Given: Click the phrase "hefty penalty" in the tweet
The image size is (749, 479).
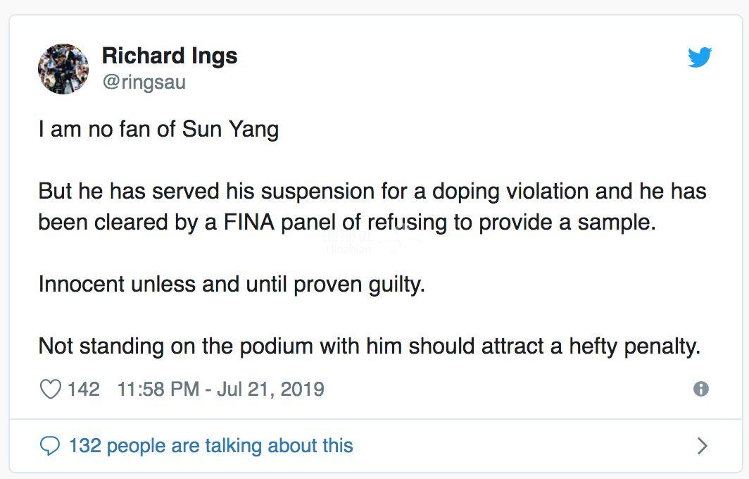Looking at the screenshot, I should pyautogui.click(x=634, y=346).
